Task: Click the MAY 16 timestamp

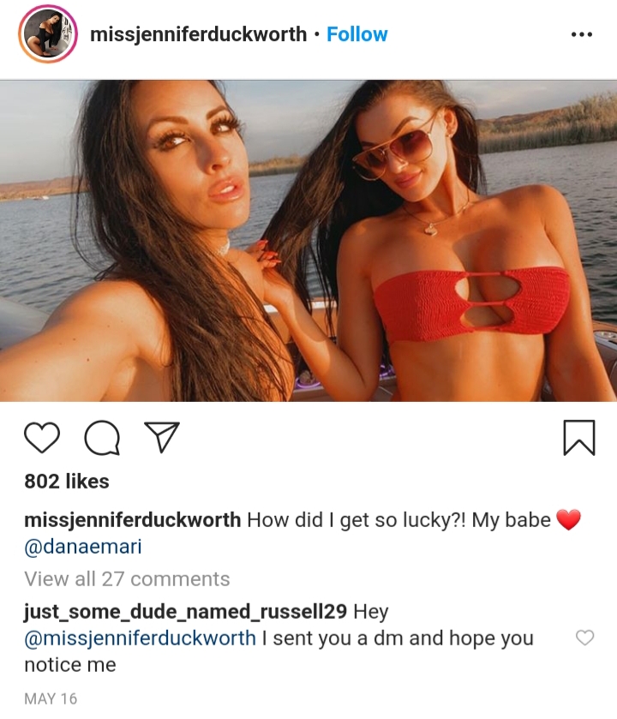Action: [x=51, y=698]
